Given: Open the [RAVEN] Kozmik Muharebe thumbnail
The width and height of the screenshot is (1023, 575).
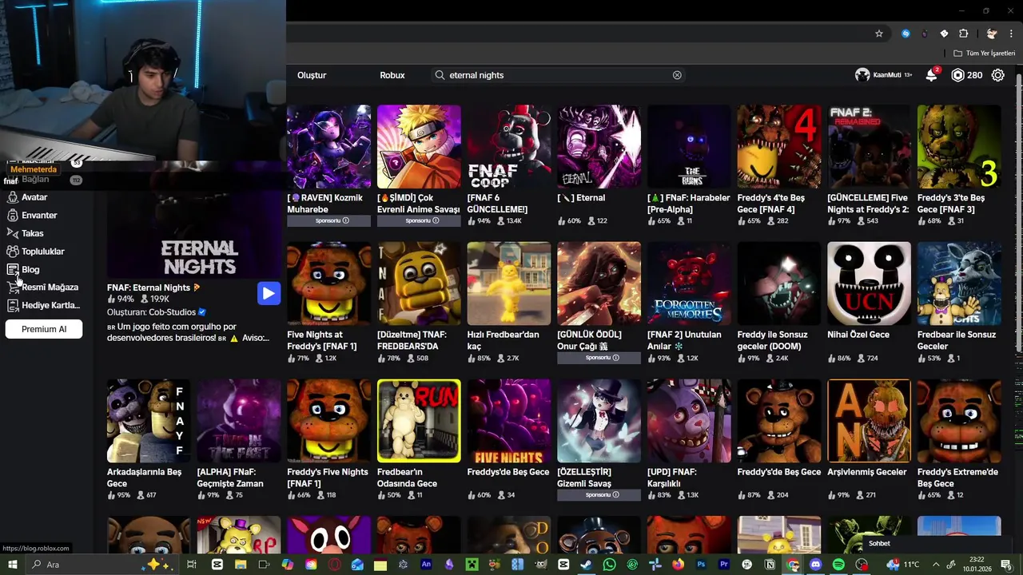Looking at the screenshot, I should pyautogui.click(x=328, y=147).
